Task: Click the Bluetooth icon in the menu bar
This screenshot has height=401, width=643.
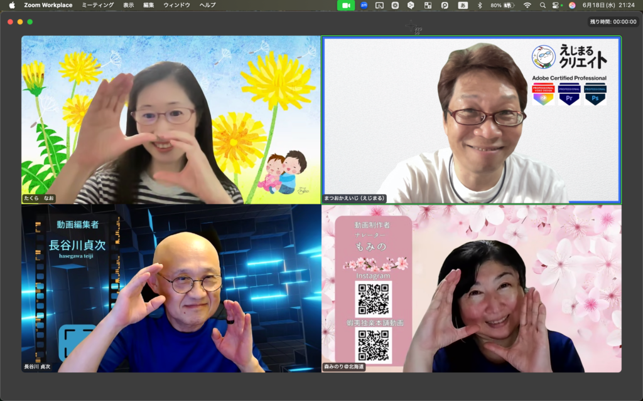Action: pos(480,5)
